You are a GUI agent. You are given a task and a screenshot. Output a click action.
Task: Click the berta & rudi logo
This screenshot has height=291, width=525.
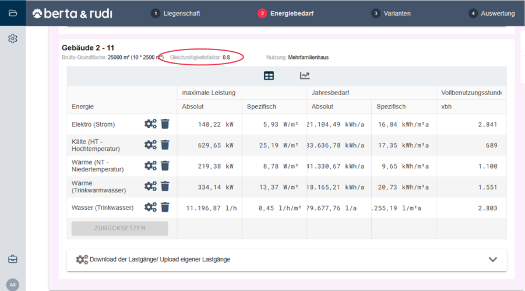(72, 13)
